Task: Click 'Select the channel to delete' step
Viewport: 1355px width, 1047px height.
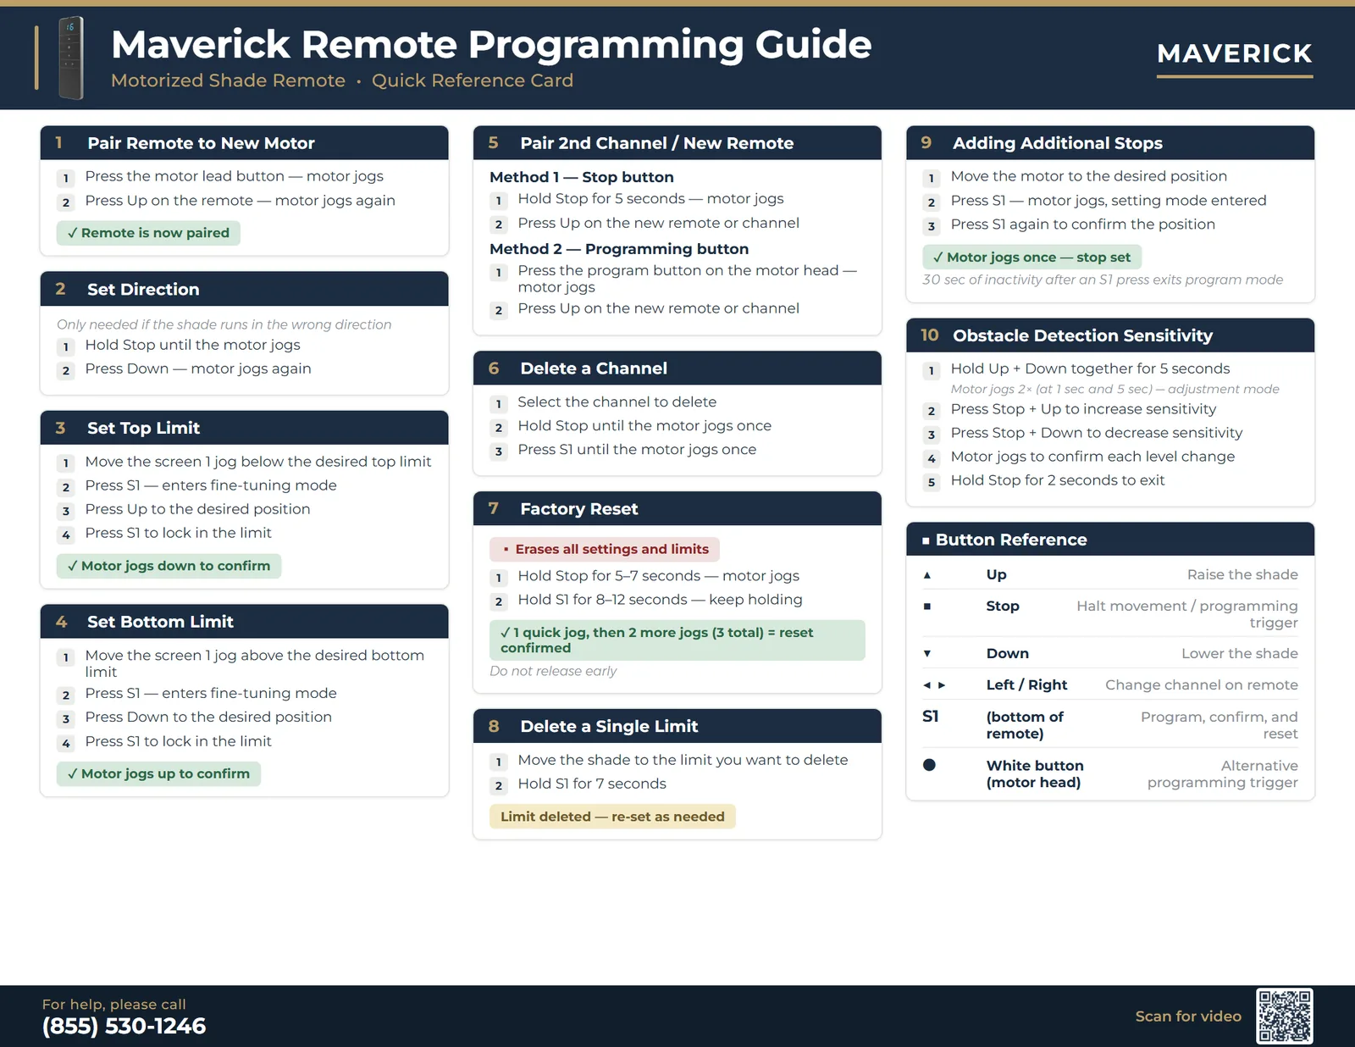Action: pos(617,402)
